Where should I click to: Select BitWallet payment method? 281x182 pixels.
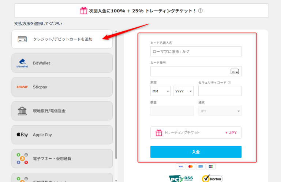coord(62,63)
